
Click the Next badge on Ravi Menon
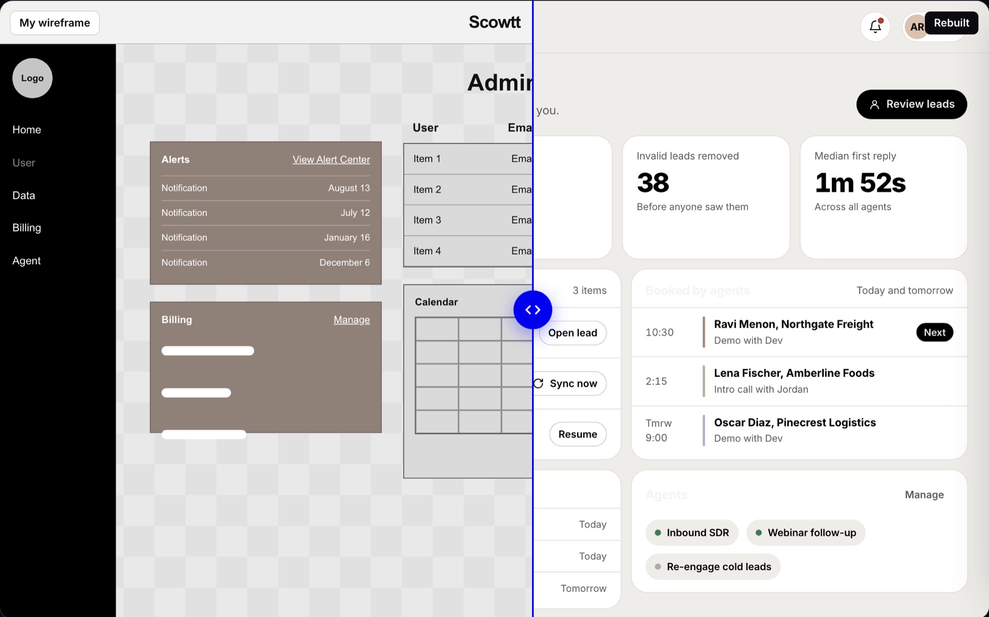coord(935,332)
